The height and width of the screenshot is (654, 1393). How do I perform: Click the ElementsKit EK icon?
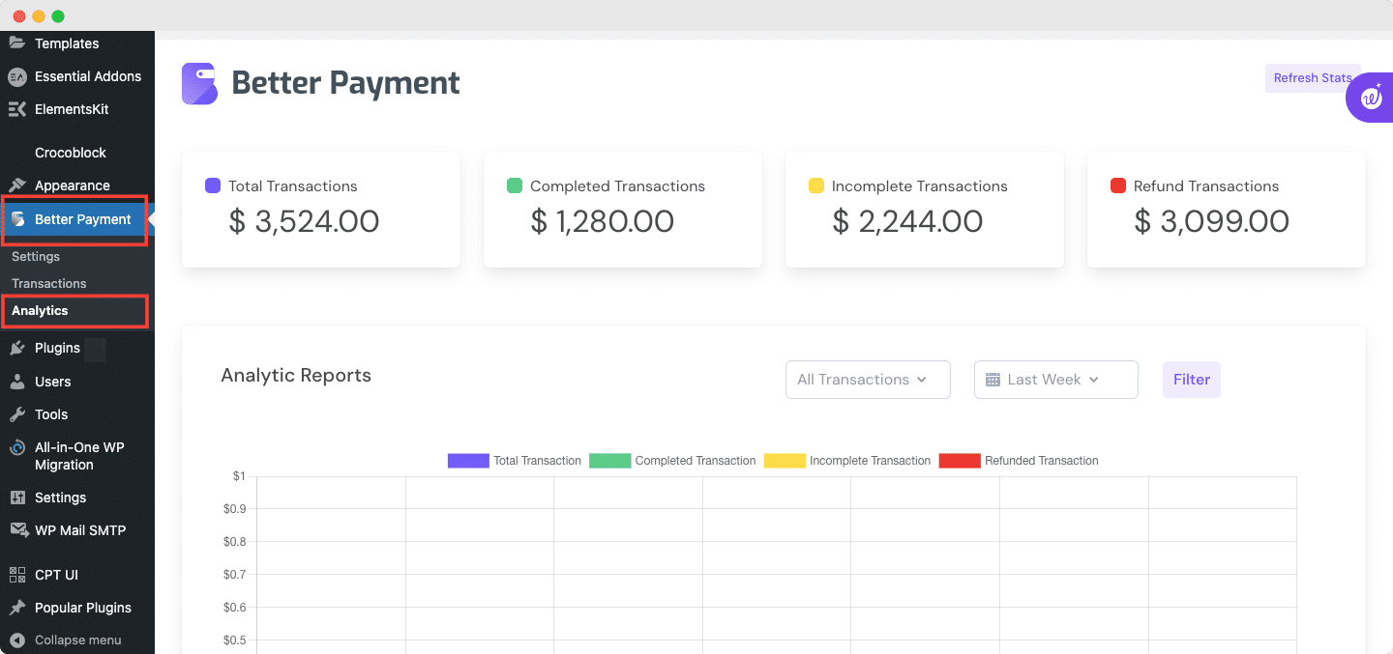point(17,109)
